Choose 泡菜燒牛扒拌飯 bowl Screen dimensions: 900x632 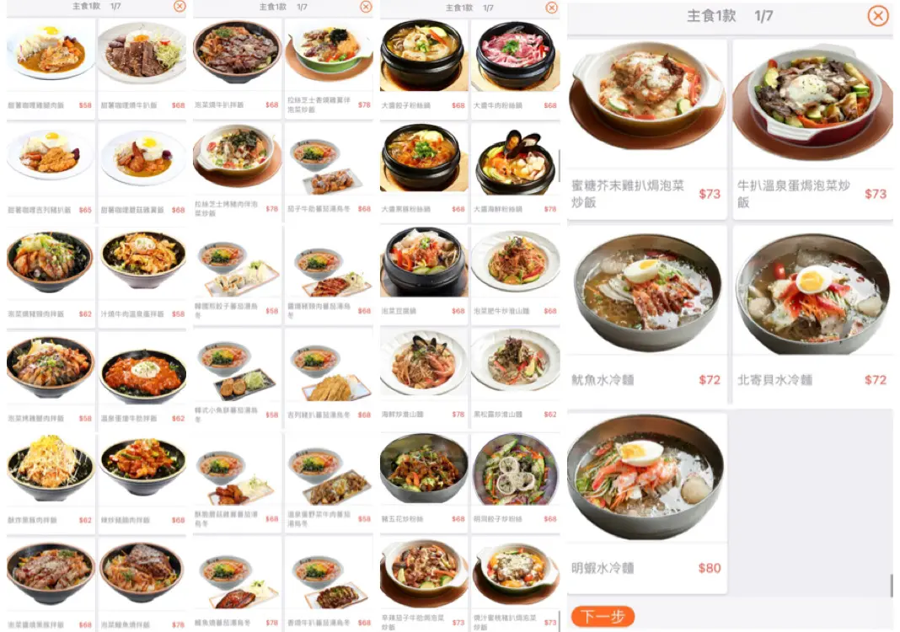[237, 67]
